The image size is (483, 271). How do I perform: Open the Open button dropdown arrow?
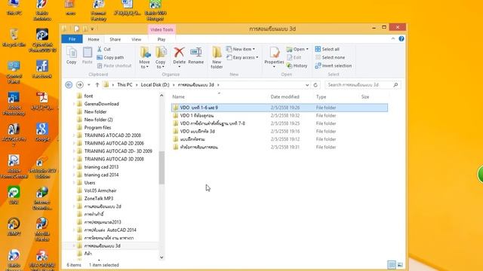point(307,49)
